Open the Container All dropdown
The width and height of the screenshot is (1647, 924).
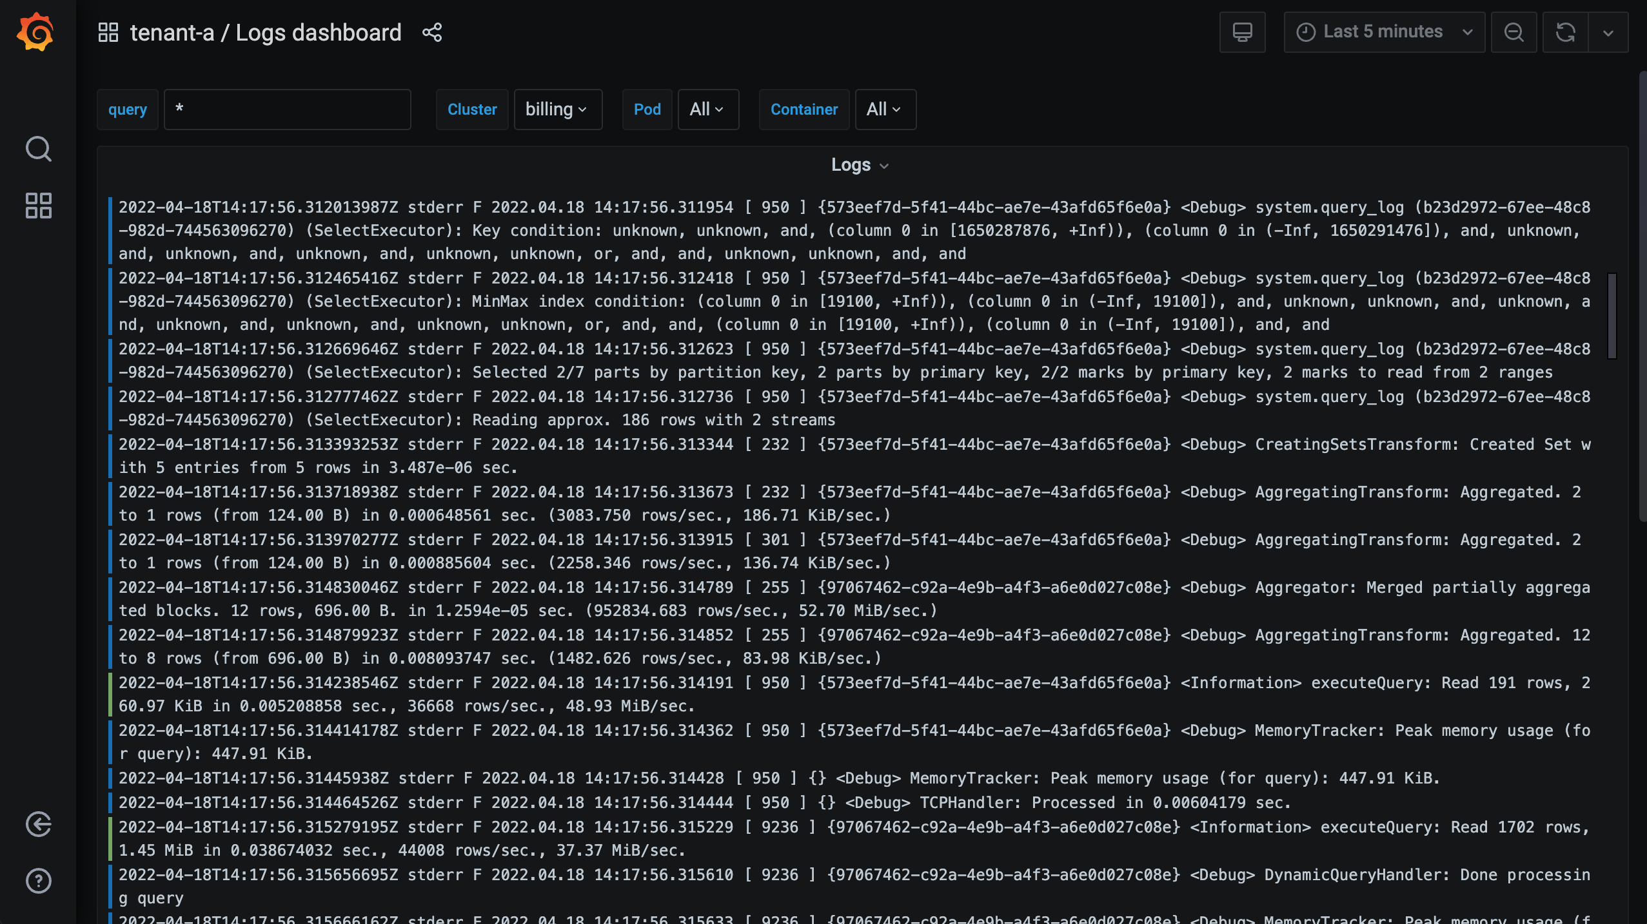(885, 110)
